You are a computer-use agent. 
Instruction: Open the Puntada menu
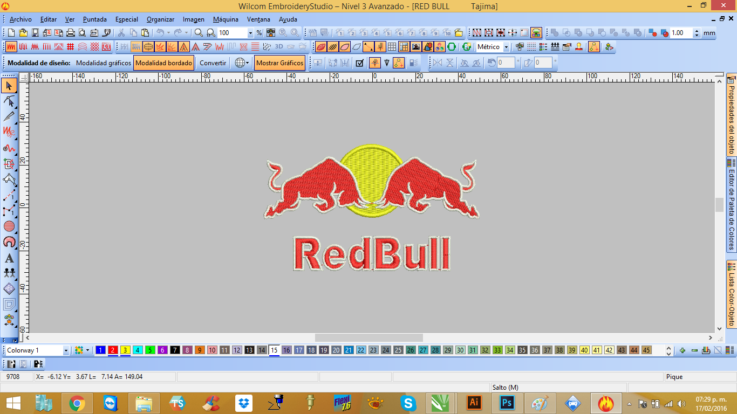(95, 19)
